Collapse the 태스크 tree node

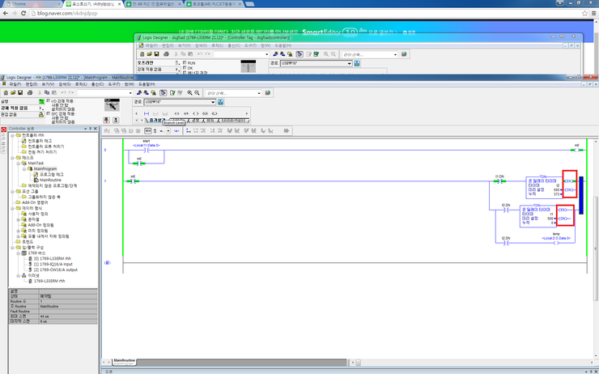[12, 157]
